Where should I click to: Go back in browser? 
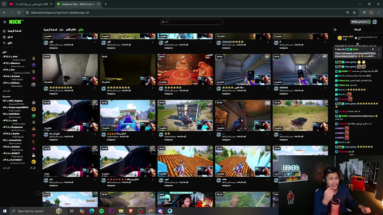pyautogui.click(x=4, y=13)
